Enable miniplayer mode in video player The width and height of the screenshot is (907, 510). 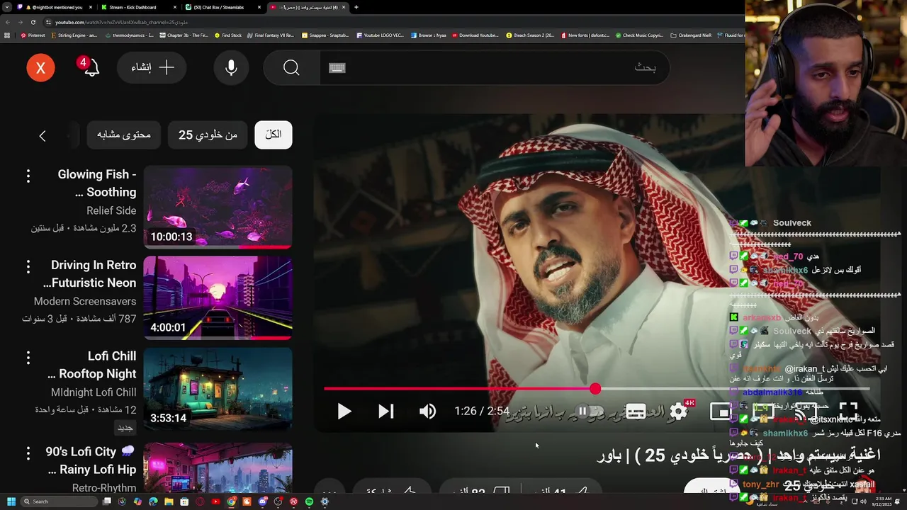click(720, 411)
